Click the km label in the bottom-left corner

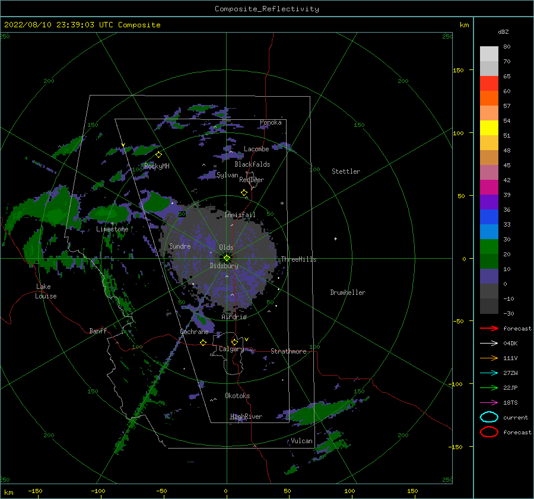click(x=9, y=492)
